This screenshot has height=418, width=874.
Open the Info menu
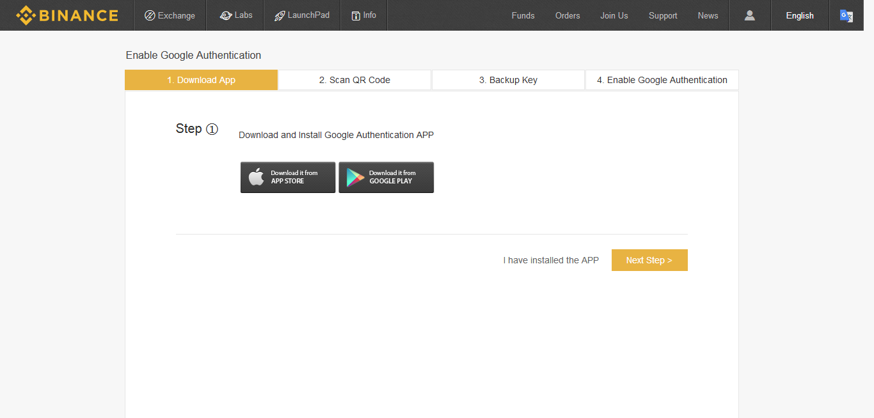(364, 15)
